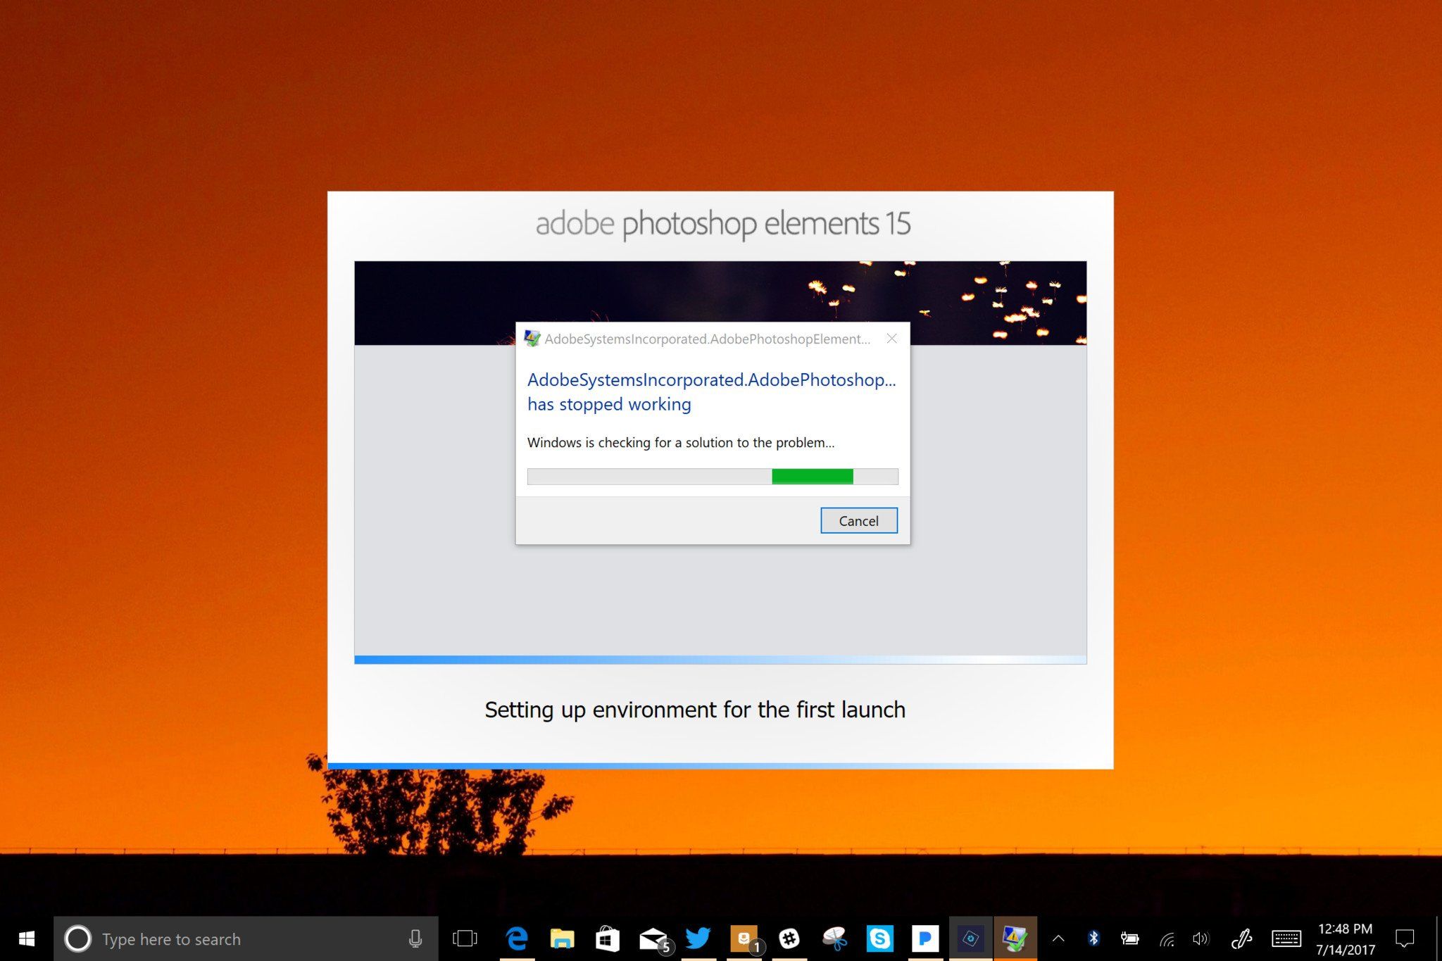Open the Pandora taskbar app
Screen dimensions: 1442x961
pos(925,938)
